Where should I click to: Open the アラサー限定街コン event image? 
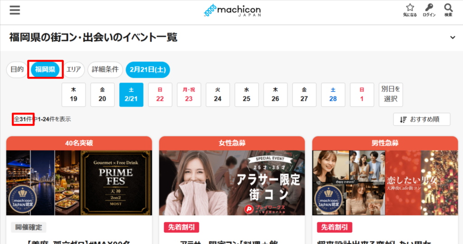point(232,183)
